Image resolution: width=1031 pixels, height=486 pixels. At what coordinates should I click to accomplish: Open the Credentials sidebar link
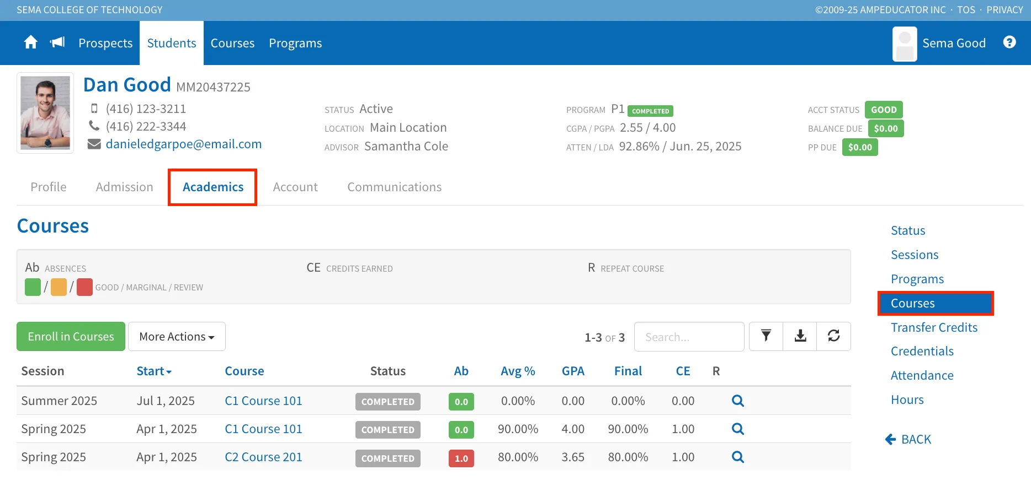coord(922,351)
